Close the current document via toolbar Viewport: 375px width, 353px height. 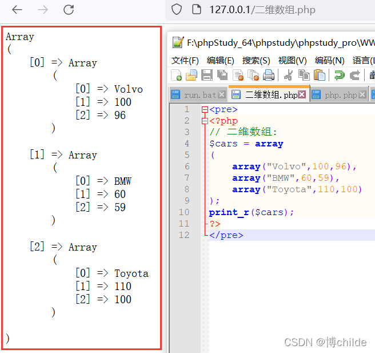point(238,75)
